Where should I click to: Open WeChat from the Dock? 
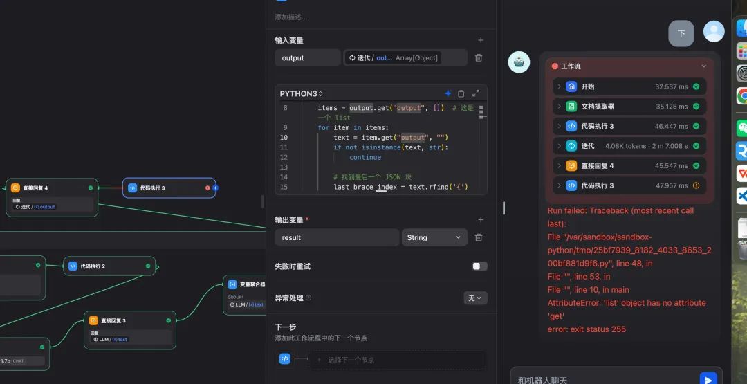point(741,128)
